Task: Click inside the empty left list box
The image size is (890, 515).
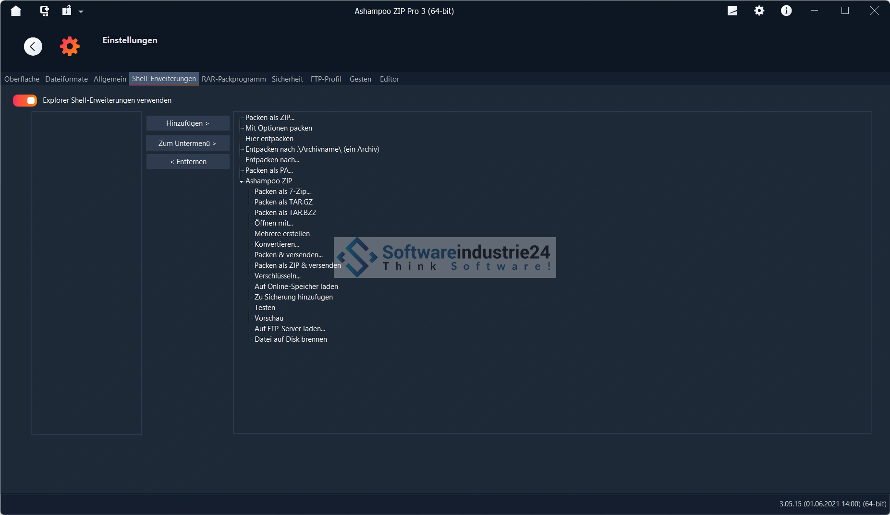Action: pos(86,273)
